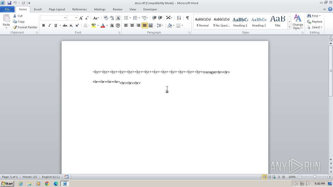Click the Paste clipboard icon
The height and width of the screenshot is (187, 333).
click(x=6, y=19)
